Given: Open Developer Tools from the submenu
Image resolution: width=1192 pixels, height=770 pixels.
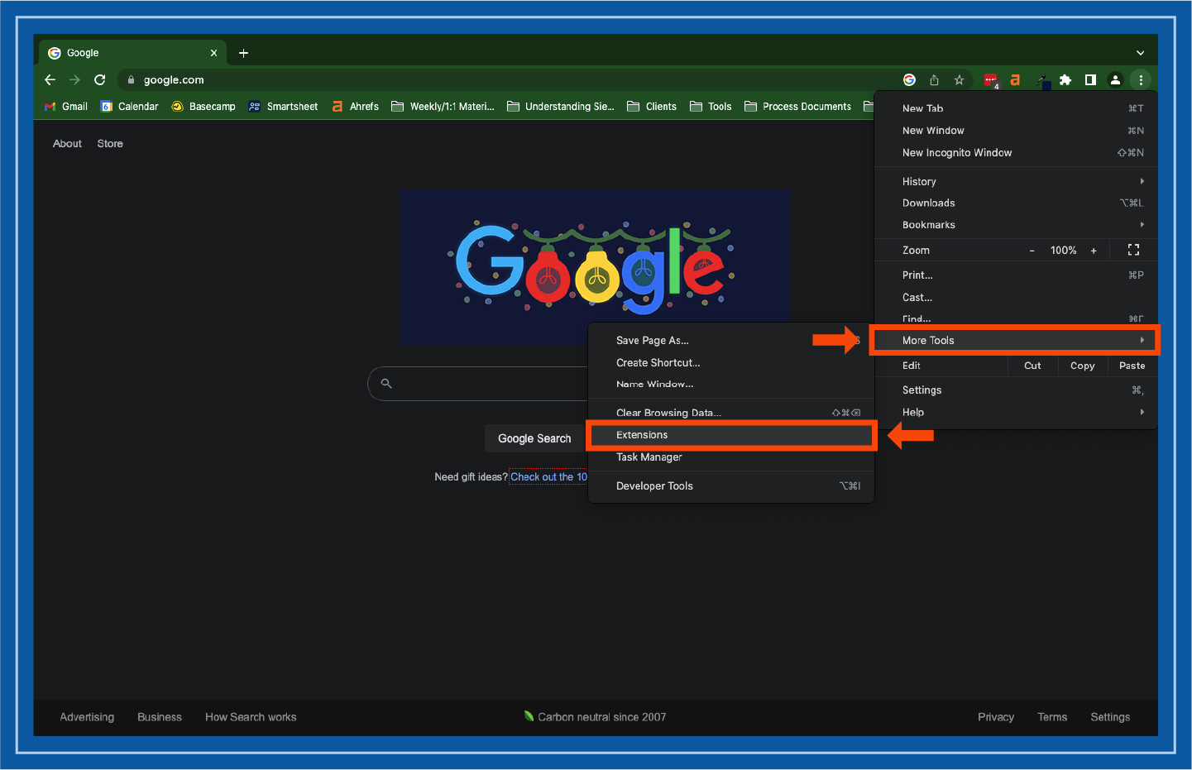Looking at the screenshot, I should pos(731,486).
